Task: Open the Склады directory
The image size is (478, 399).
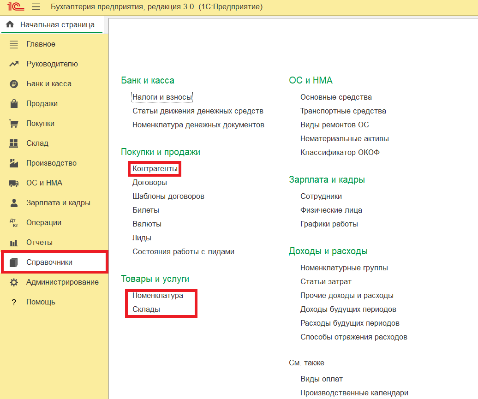Action: pyautogui.click(x=146, y=310)
